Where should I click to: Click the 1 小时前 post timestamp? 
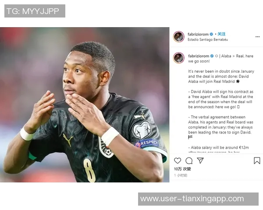coord(181,175)
